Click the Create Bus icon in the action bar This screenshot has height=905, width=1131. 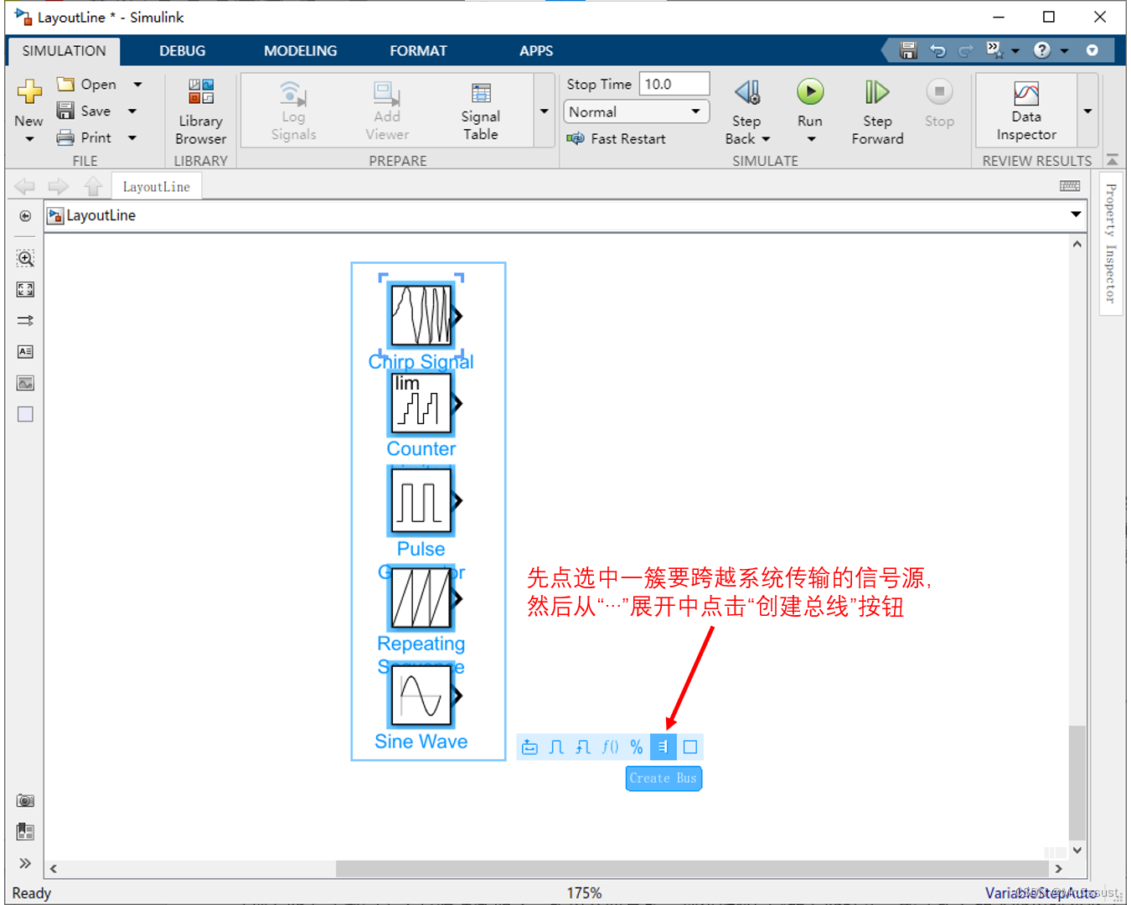(663, 747)
